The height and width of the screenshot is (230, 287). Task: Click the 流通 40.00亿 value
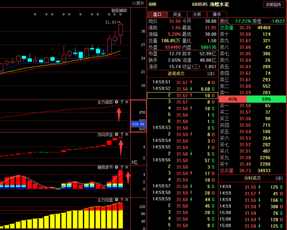208,60
